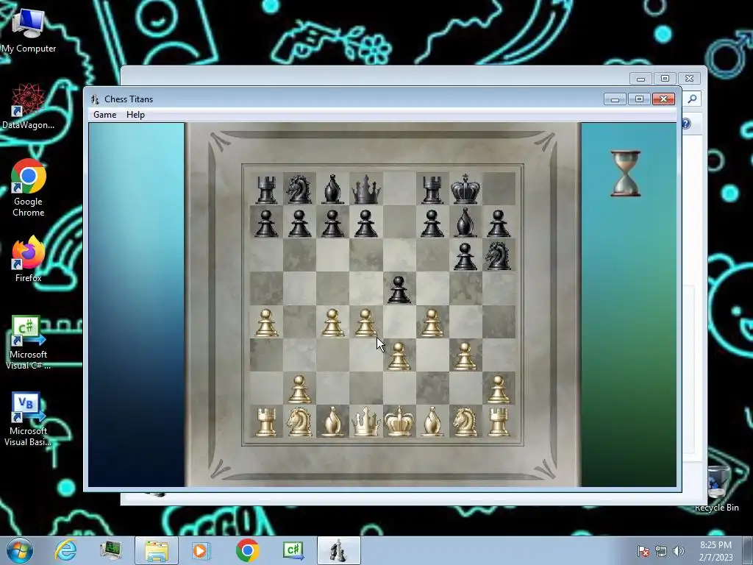The width and height of the screenshot is (753, 565).
Task: Click the black knight on h6
Action: click(x=499, y=256)
